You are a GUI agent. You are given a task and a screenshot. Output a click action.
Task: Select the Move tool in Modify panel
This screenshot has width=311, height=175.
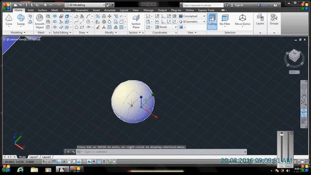(x=109, y=16)
